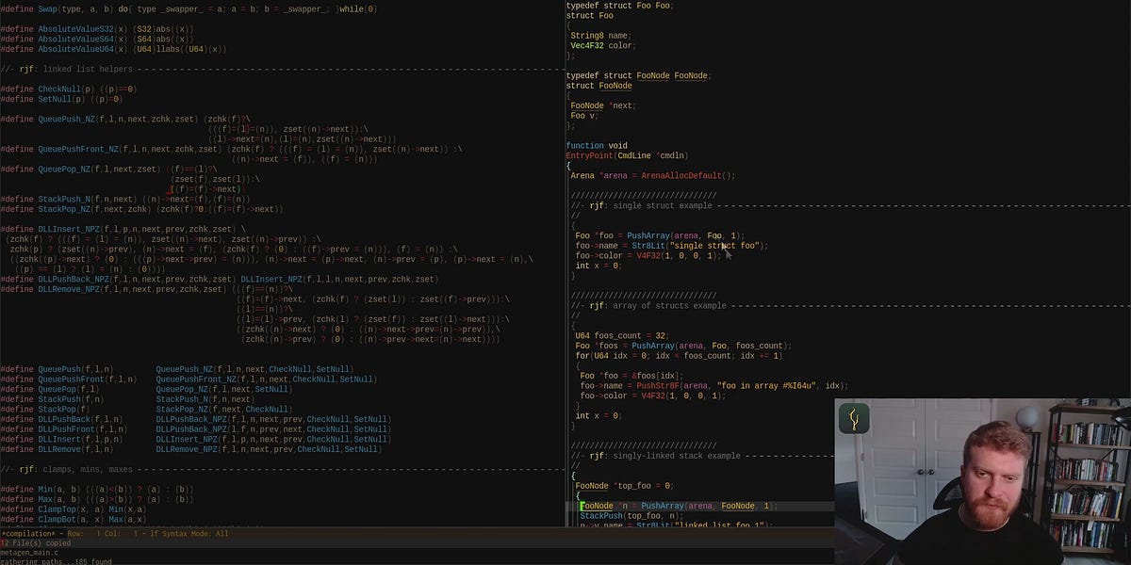Click the highlighted PushArray line marker
Image resolution: width=1131 pixels, height=565 pixels.
(x=581, y=506)
